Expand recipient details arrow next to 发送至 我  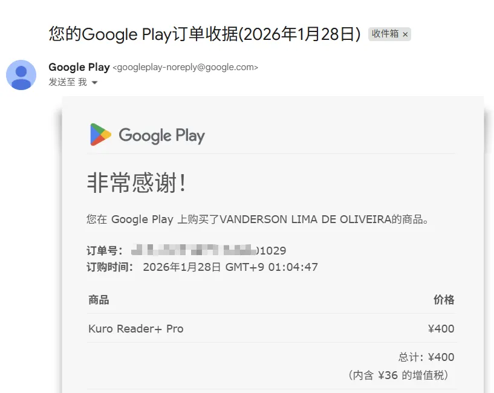94,83
